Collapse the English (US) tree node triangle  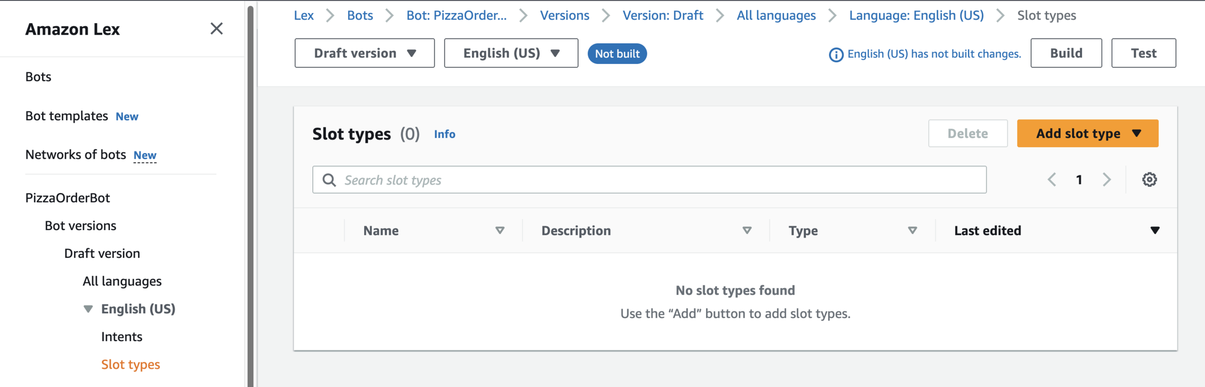(88, 309)
